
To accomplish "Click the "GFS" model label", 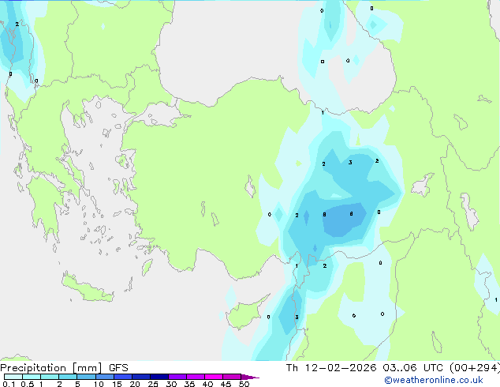I will pyautogui.click(x=118, y=368).
